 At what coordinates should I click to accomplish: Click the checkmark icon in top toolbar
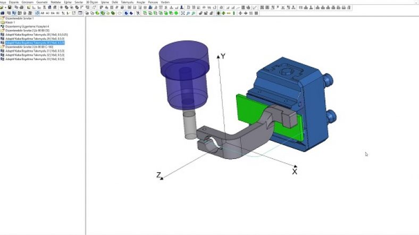coord(255,7)
